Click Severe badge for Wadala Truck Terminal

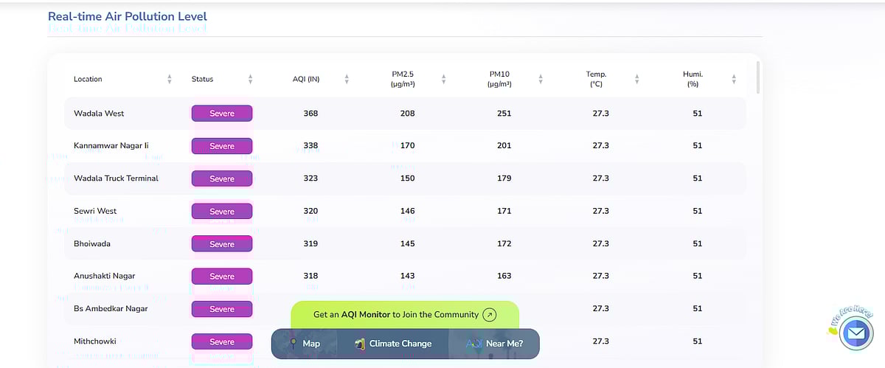(222, 178)
